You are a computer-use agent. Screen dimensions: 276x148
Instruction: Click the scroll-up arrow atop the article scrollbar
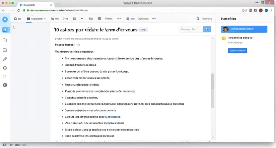(x=213, y=38)
